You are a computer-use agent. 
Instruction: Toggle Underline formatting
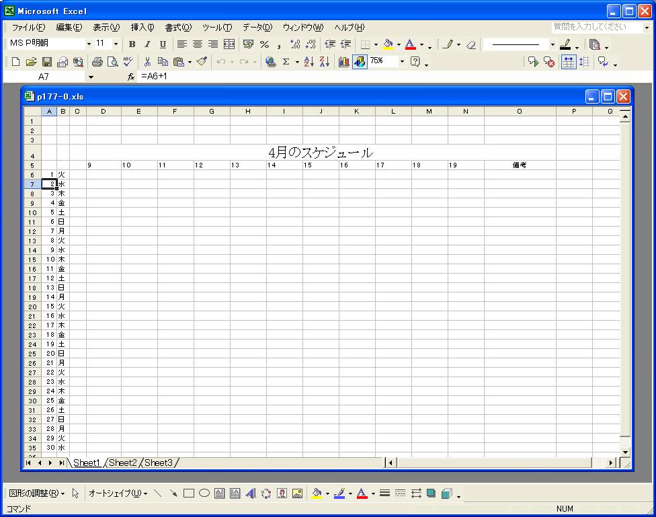[163, 44]
